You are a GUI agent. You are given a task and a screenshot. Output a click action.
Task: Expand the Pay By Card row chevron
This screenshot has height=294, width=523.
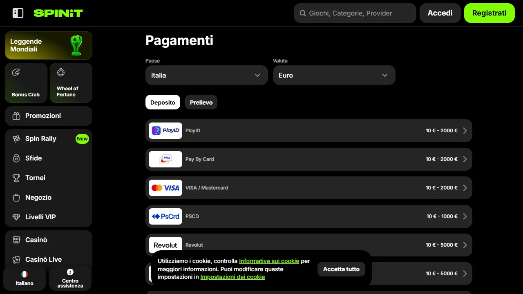[x=465, y=159]
